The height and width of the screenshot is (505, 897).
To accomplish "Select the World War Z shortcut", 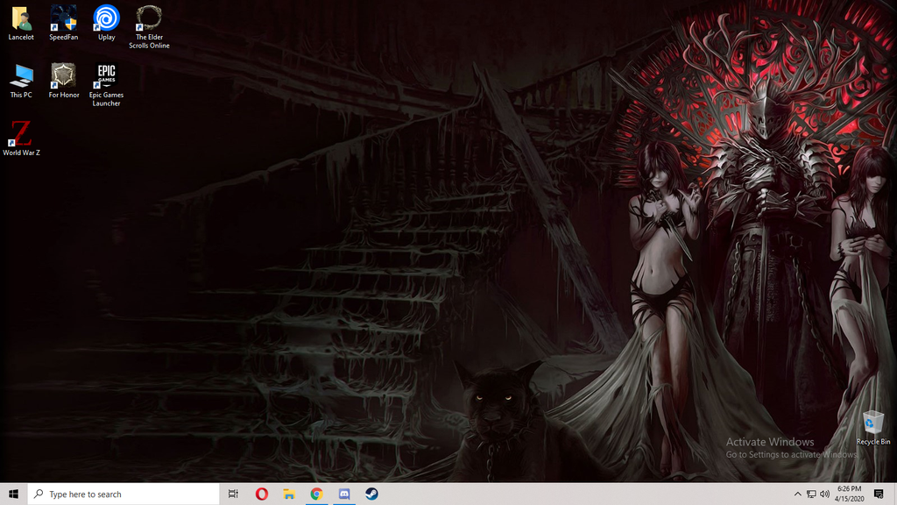I will [21, 138].
